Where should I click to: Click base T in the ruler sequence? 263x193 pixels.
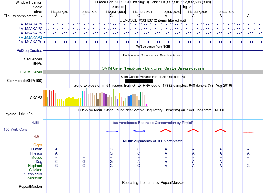coord(84,16)
